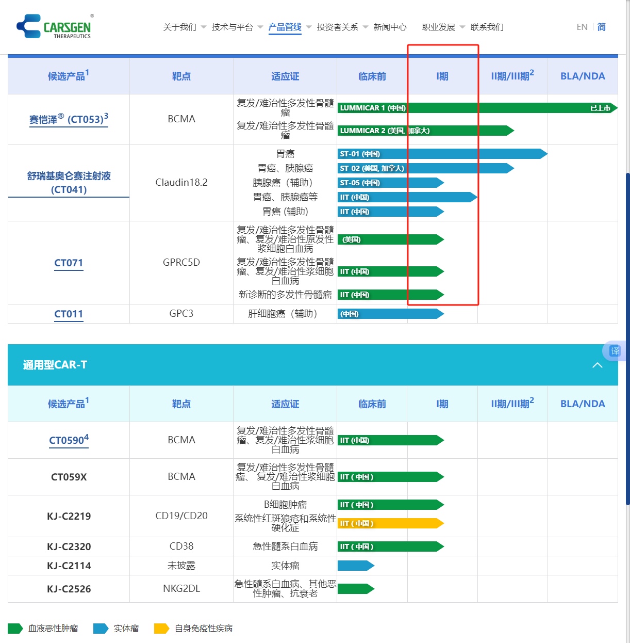The width and height of the screenshot is (630, 643).
Task: Click the GPRC5D target cell
Action: click(181, 262)
